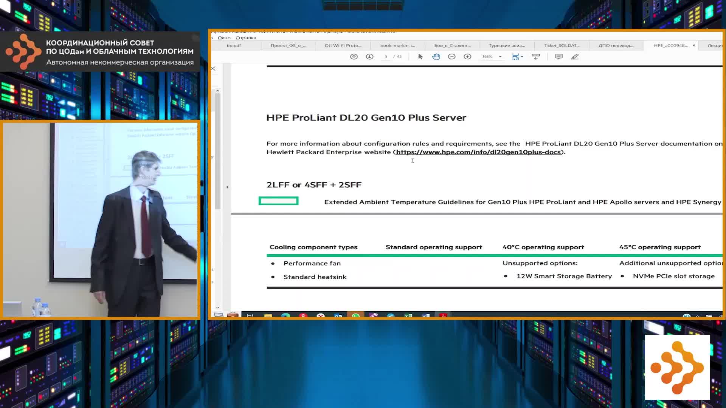Open the folder File Explorer taskbar icon
This screenshot has width=726, height=408.
pyautogui.click(x=268, y=315)
